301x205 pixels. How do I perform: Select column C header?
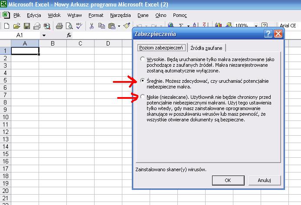pos(80,43)
